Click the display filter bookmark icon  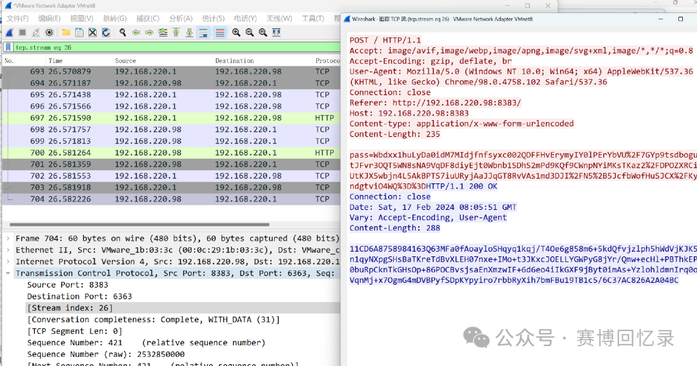tap(8, 47)
